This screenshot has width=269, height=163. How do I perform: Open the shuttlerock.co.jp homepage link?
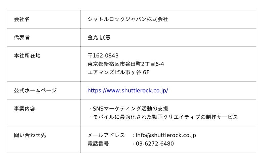[x=128, y=90]
